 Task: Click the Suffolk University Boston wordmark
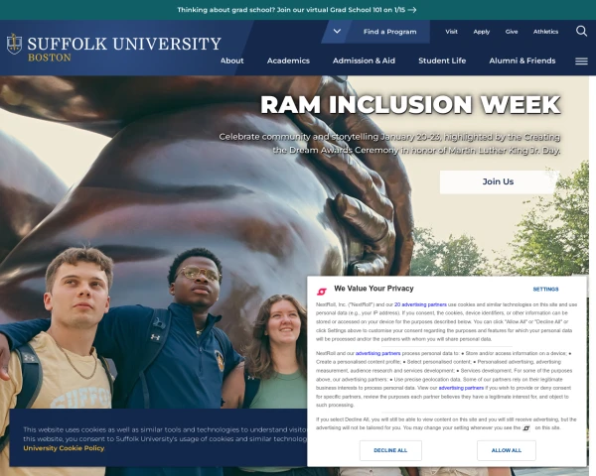point(124,49)
